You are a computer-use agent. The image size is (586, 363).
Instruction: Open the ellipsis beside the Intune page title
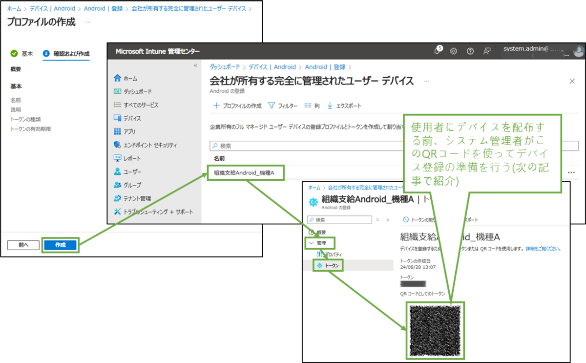pyautogui.click(x=427, y=81)
